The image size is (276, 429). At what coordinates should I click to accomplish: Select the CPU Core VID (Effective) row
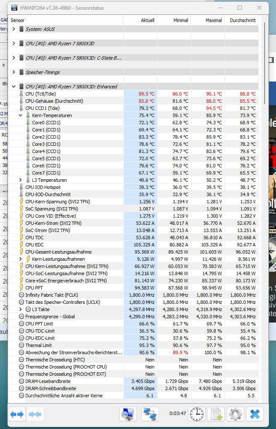tap(133, 216)
